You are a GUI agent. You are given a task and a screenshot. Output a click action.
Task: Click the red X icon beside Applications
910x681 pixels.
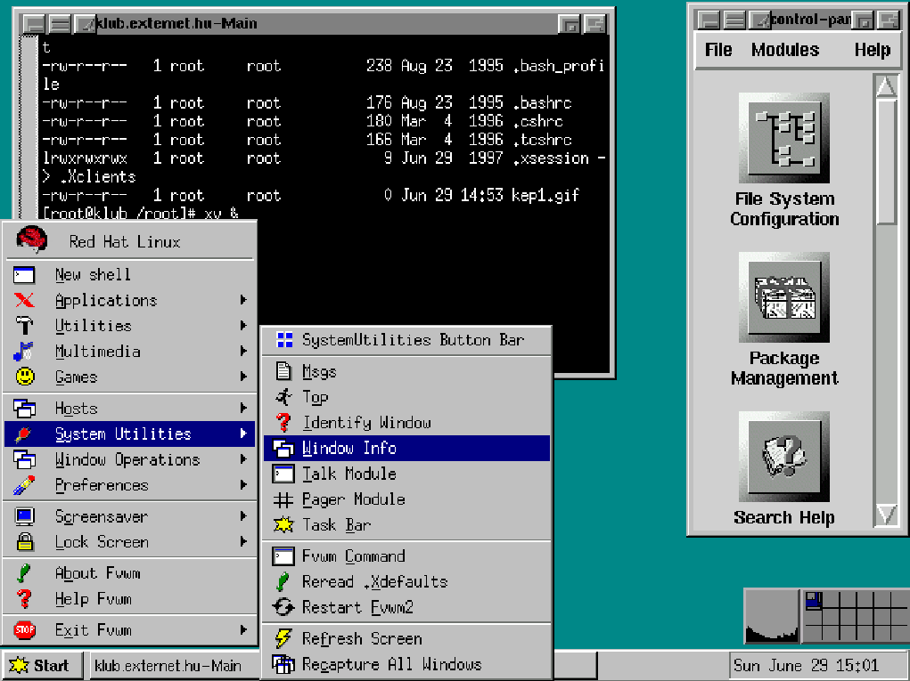click(x=24, y=300)
